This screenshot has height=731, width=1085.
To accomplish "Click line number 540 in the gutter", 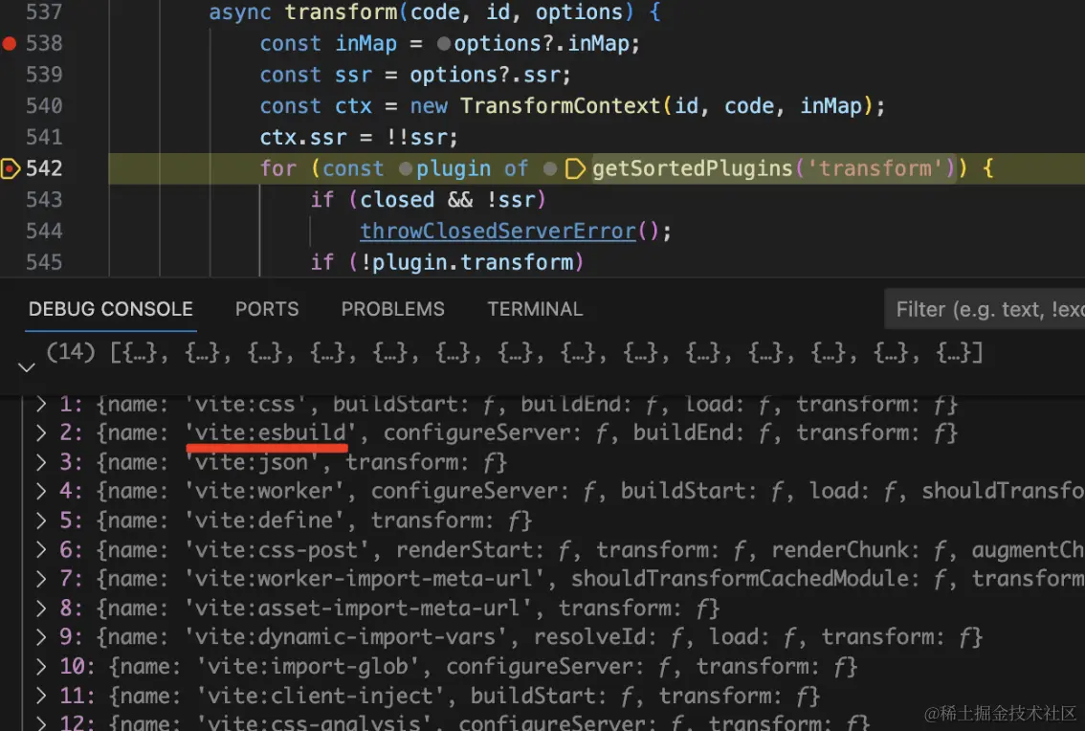I will click(x=44, y=106).
